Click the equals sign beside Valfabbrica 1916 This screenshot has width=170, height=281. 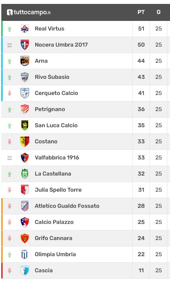(10, 158)
